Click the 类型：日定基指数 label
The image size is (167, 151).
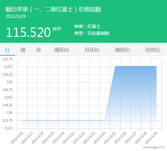(x=92, y=33)
